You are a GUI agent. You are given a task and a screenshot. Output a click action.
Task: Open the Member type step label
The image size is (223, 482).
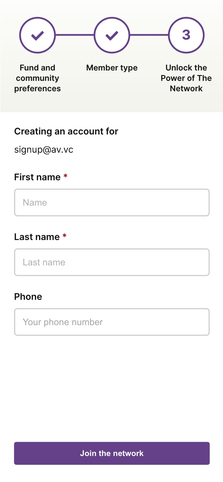click(112, 68)
